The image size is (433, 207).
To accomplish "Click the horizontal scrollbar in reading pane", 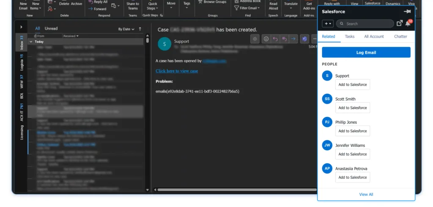I will click(x=237, y=190).
